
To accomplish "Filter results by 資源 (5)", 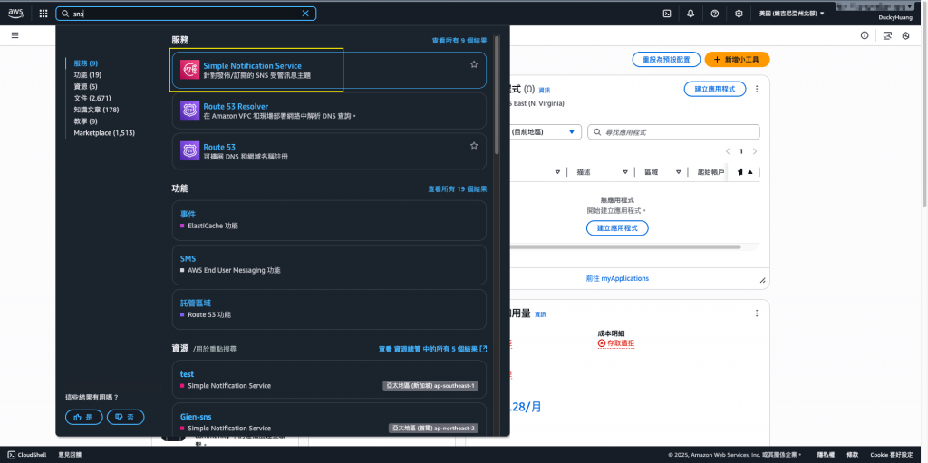I will point(86,86).
